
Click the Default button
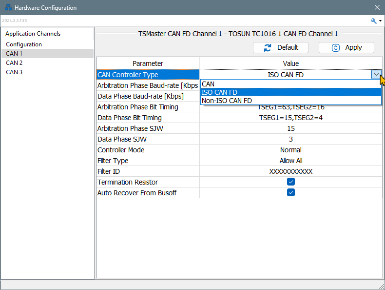point(280,47)
